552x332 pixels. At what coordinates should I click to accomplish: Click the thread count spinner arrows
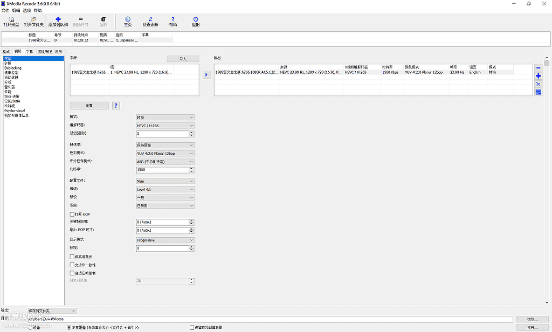coord(191,248)
